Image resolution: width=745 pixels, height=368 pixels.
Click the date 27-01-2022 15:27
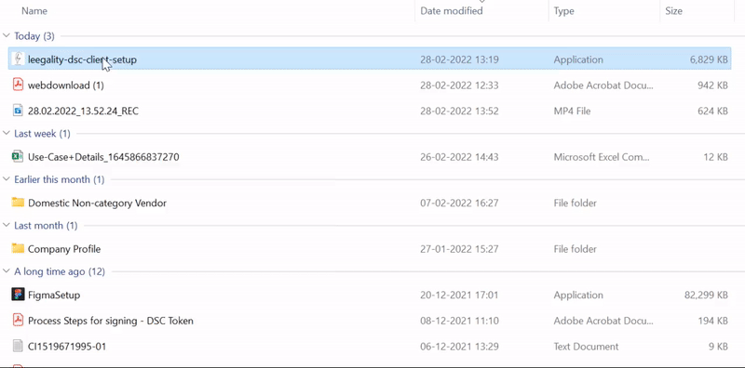(459, 249)
